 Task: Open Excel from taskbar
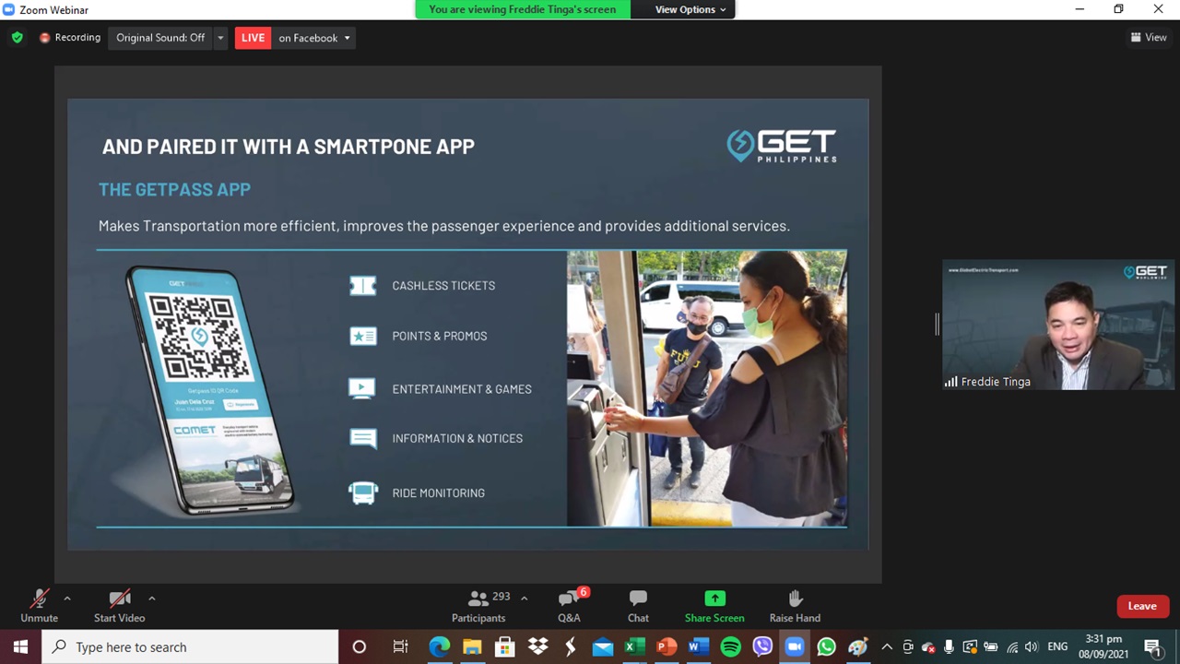tap(634, 646)
